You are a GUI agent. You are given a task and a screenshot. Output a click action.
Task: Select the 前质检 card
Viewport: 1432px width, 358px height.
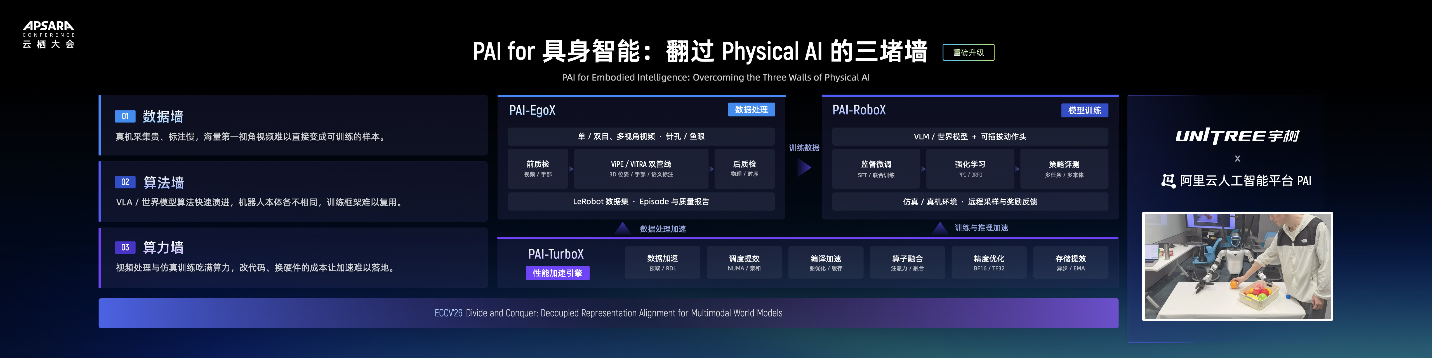click(x=538, y=168)
